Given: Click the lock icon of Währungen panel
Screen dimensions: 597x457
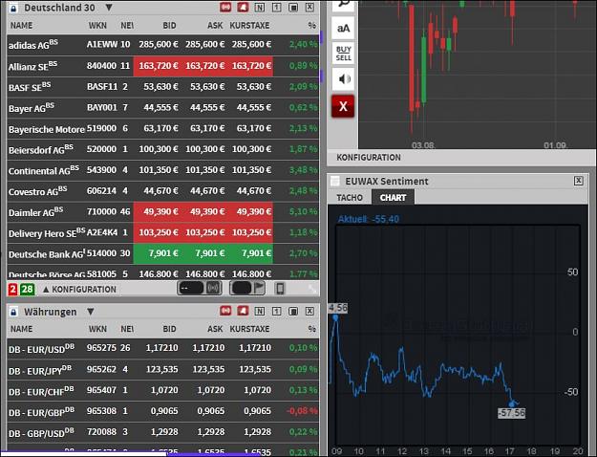Looking at the screenshot, I should 13,312.
